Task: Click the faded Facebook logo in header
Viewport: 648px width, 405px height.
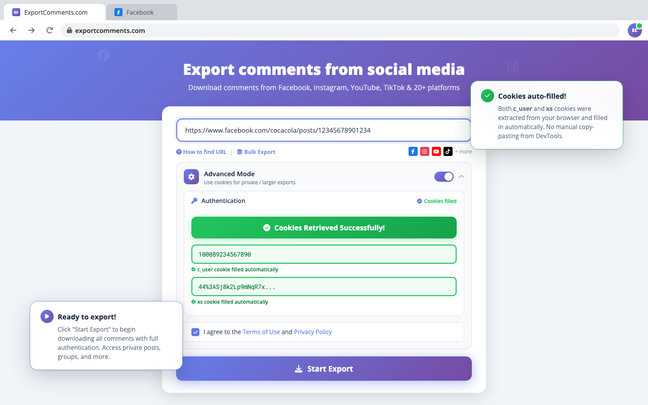Action: (x=103, y=55)
